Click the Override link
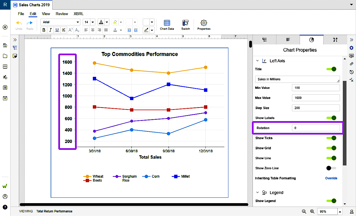Image resolution: width=356 pixels, height=216 pixels. click(x=331, y=178)
